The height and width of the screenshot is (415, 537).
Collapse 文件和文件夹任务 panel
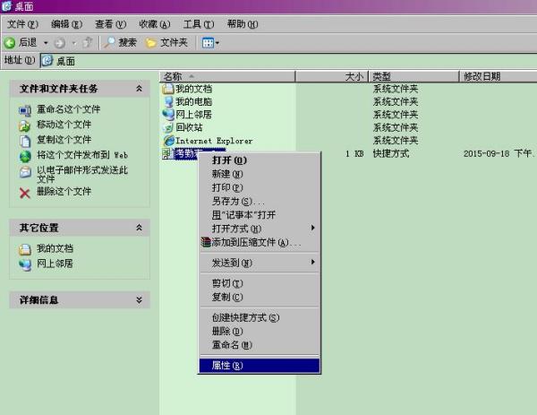click(139, 89)
